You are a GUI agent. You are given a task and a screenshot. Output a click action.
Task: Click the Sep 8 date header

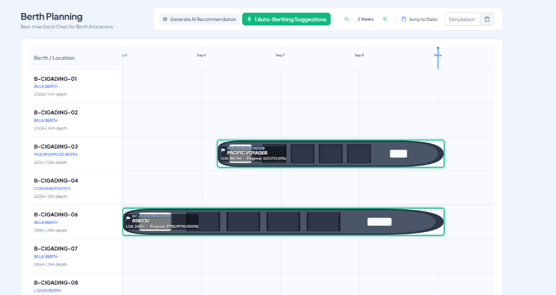(359, 55)
